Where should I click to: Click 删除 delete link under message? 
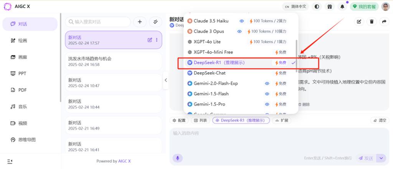click(x=304, y=104)
